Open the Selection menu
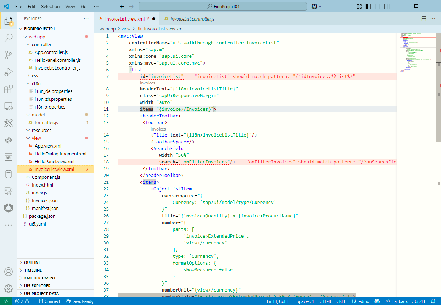 pyautogui.click(x=50, y=6)
